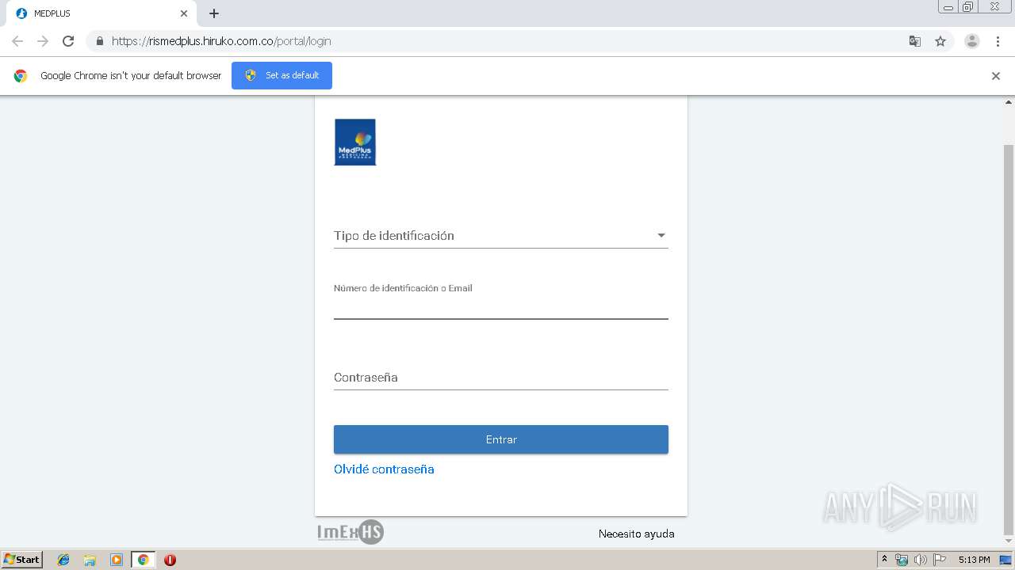Dismiss the default browser infobar
The height and width of the screenshot is (570, 1015).
pyautogui.click(x=996, y=76)
